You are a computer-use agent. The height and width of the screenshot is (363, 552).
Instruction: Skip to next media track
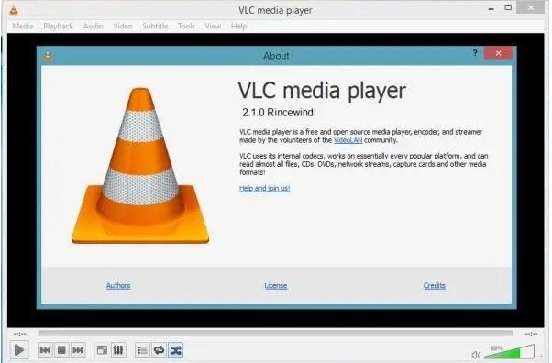coord(78,350)
